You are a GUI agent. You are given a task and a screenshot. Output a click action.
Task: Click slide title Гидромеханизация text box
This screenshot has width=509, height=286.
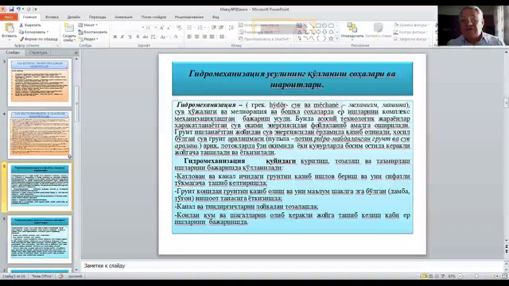(x=293, y=79)
